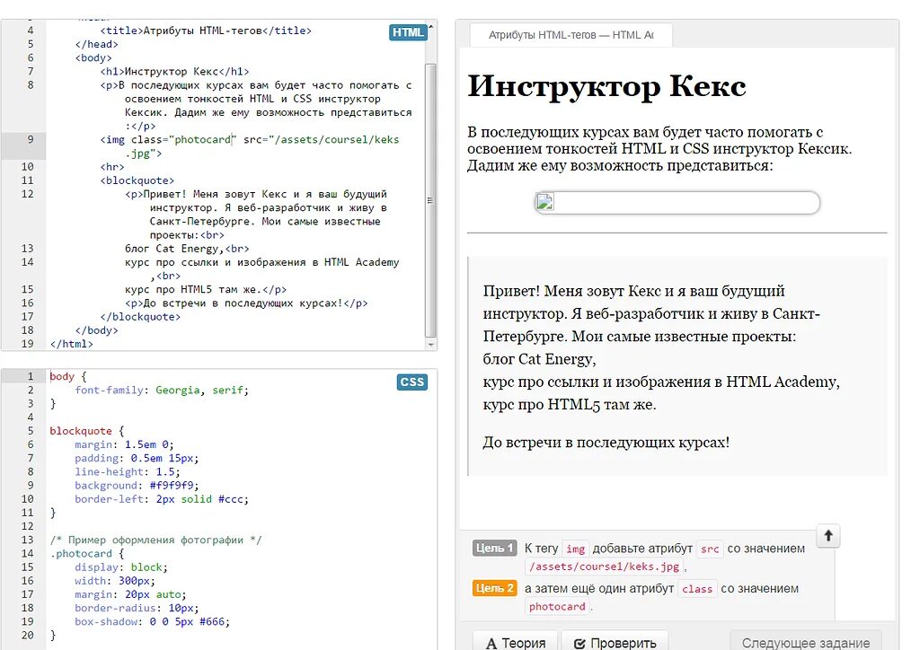Click the Цель 2 badge
Screen dimensions: 920x650
495,588
